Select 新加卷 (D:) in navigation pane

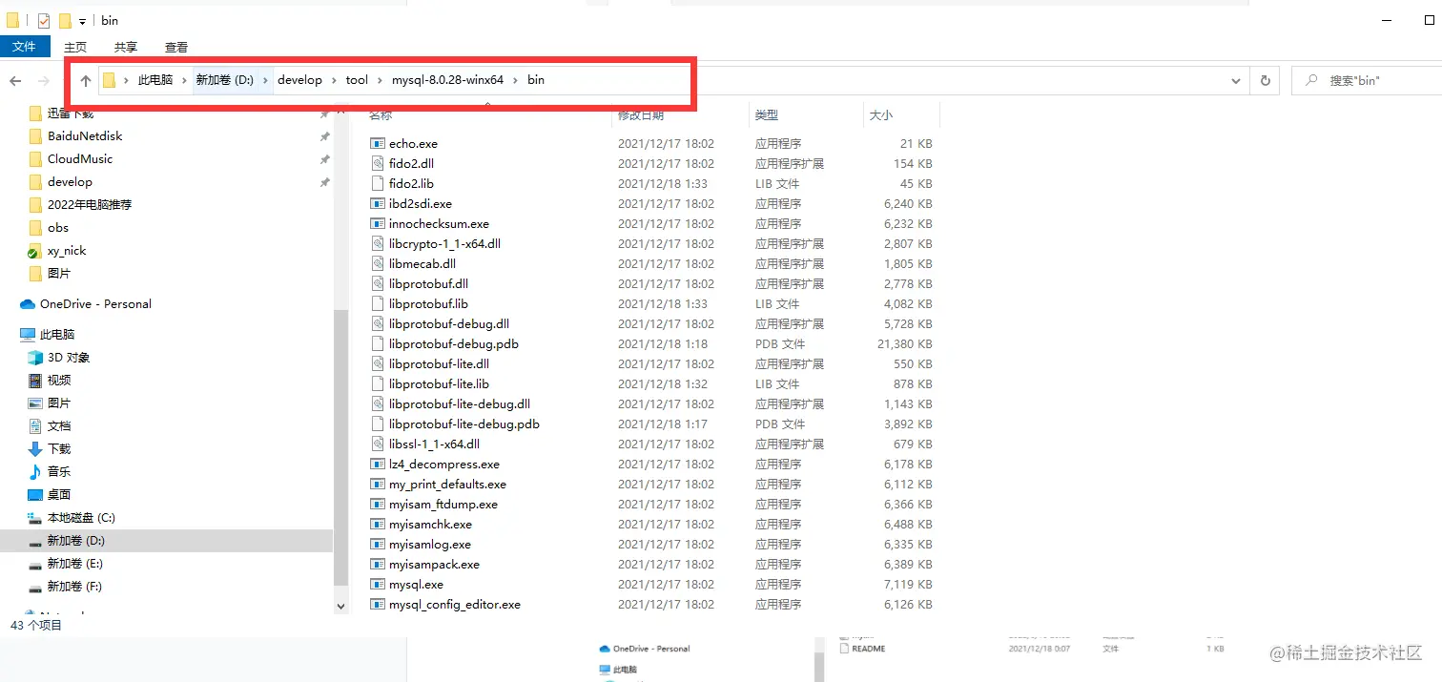(75, 540)
